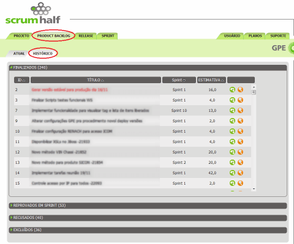Click the orange view icon for item 9

[x=241, y=121]
